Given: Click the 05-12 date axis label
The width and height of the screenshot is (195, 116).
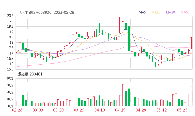Looking at the screenshot, I should coord(162,110).
